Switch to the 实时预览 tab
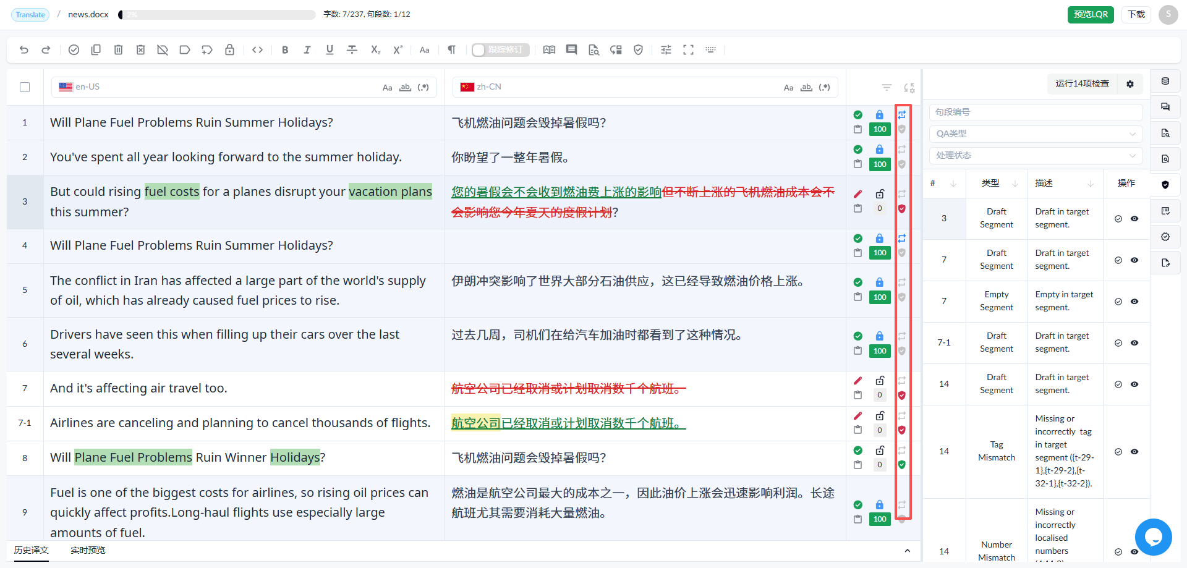 pos(88,550)
